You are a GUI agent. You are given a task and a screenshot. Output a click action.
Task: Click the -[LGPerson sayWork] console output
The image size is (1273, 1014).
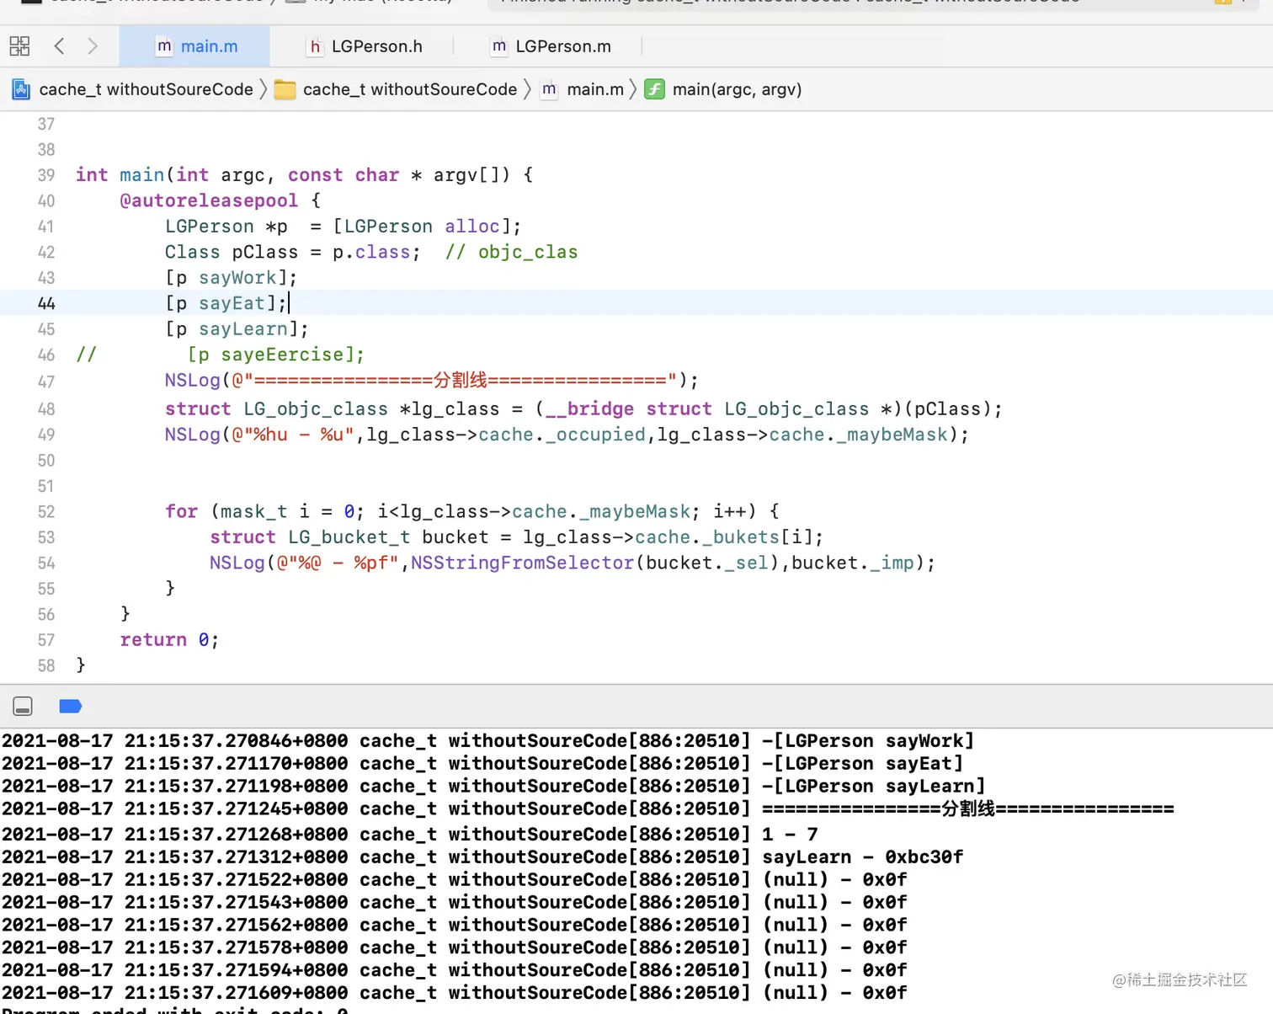point(868,741)
